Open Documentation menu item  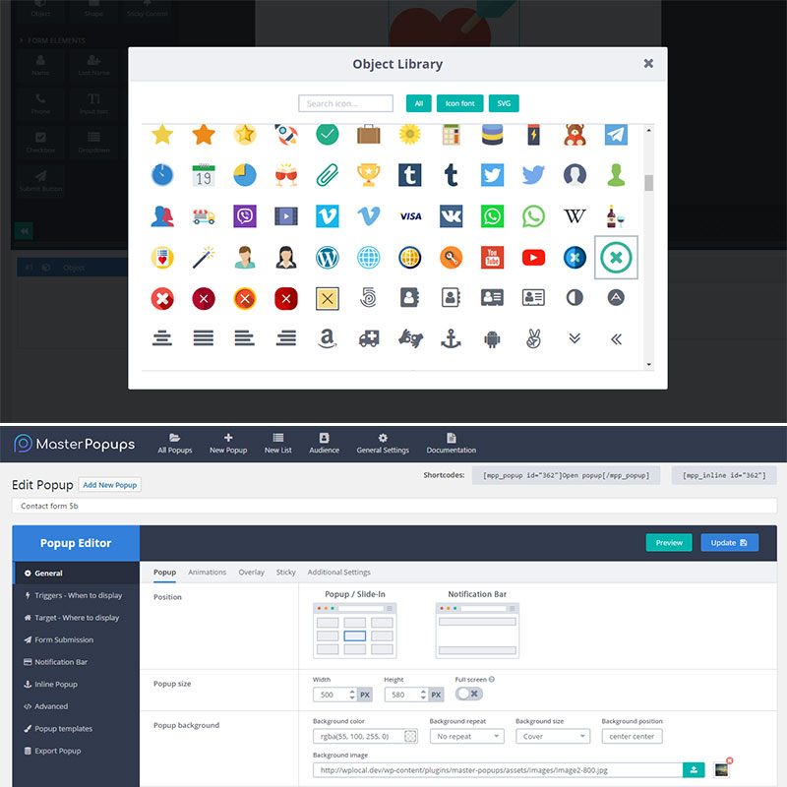tap(452, 444)
